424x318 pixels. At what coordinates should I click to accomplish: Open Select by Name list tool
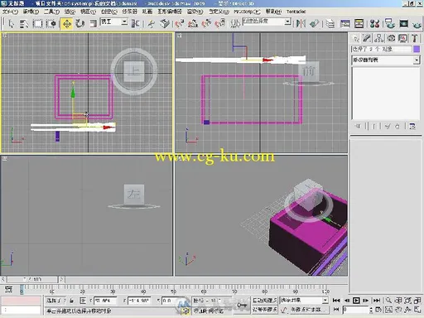click(x=24, y=24)
